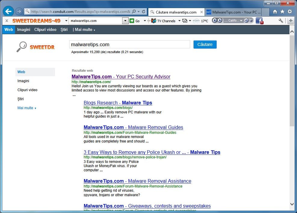Open the address bar autocomplete dropdown arrow
Screen dimensions: 297x213
[138, 11]
